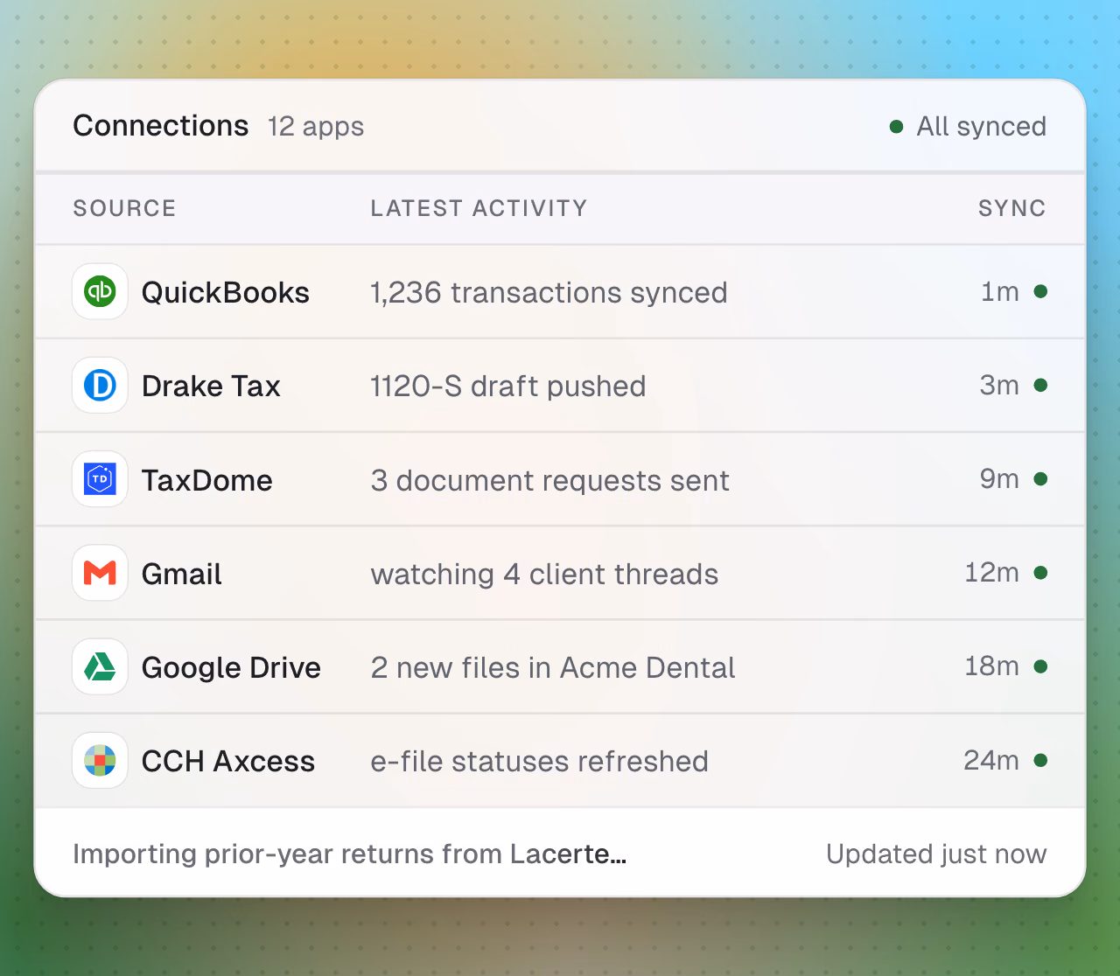The height and width of the screenshot is (976, 1120).
Task: Click the 12m sync time
Action: (x=991, y=573)
